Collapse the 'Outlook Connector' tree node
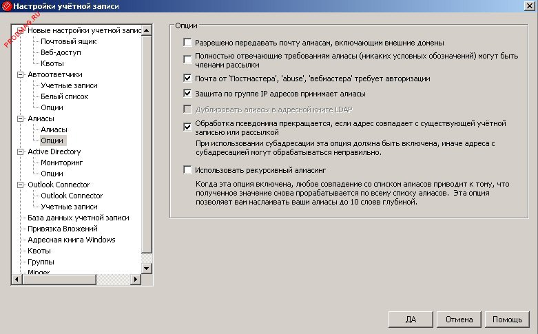This screenshot has height=334, width=538. (x=20, y=185)
